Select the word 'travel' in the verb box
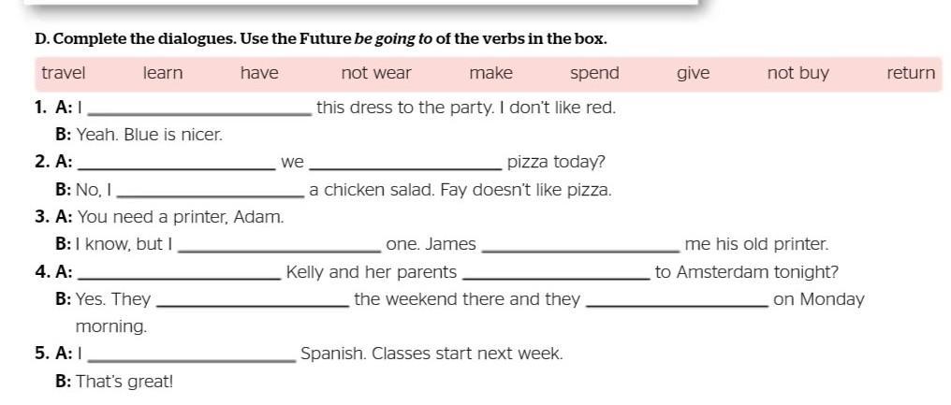Viewport: 951px width, 405px height. pyautogui.click(x=64, y=73)
